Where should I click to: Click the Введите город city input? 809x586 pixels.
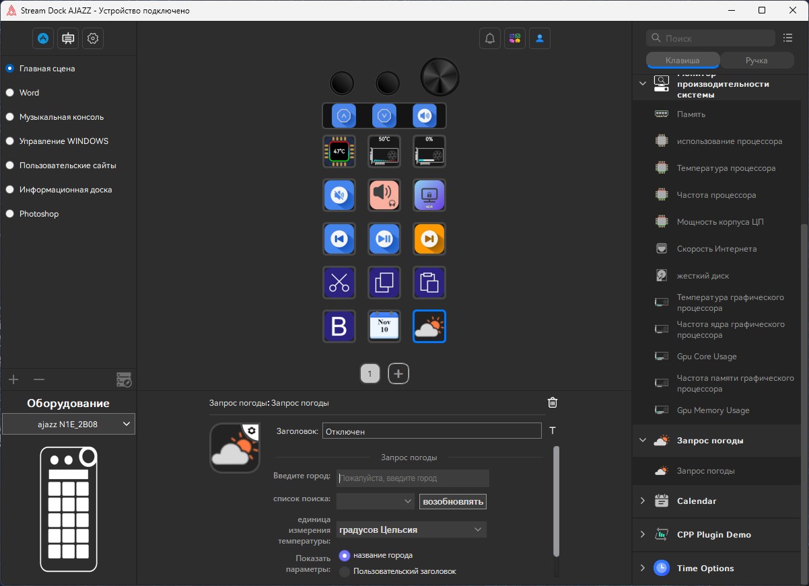pos(413,478)
